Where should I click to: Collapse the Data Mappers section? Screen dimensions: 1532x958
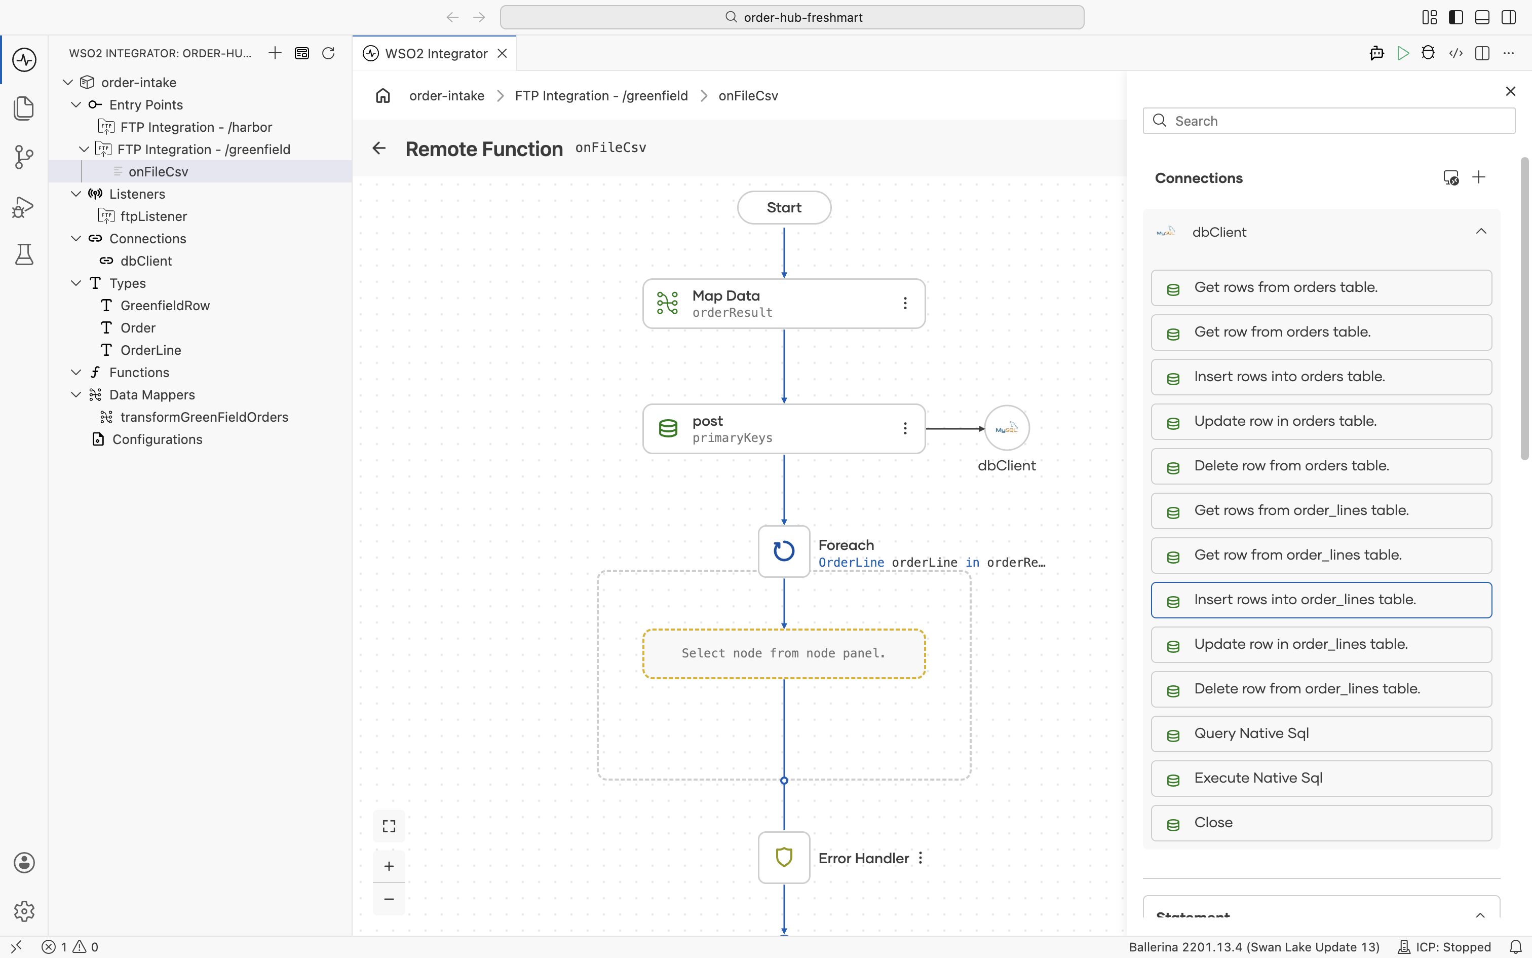pyautogui.click(x=76, y=395)
